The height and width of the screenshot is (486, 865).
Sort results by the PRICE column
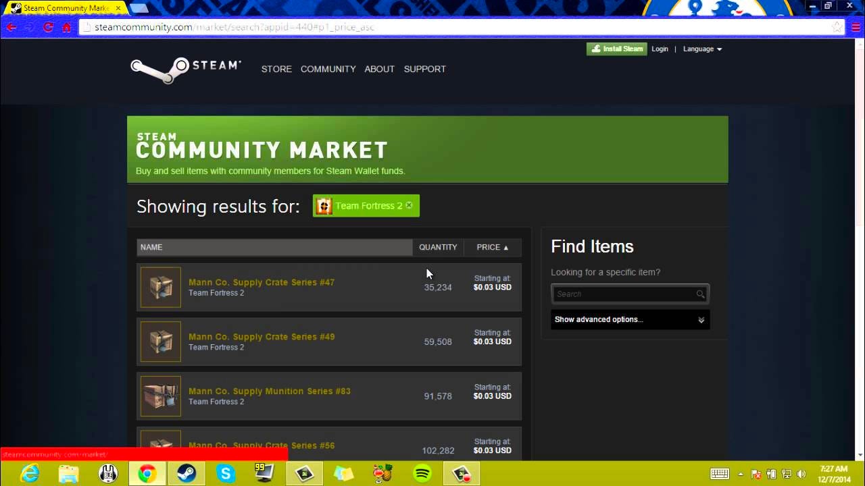coord(493,247)
